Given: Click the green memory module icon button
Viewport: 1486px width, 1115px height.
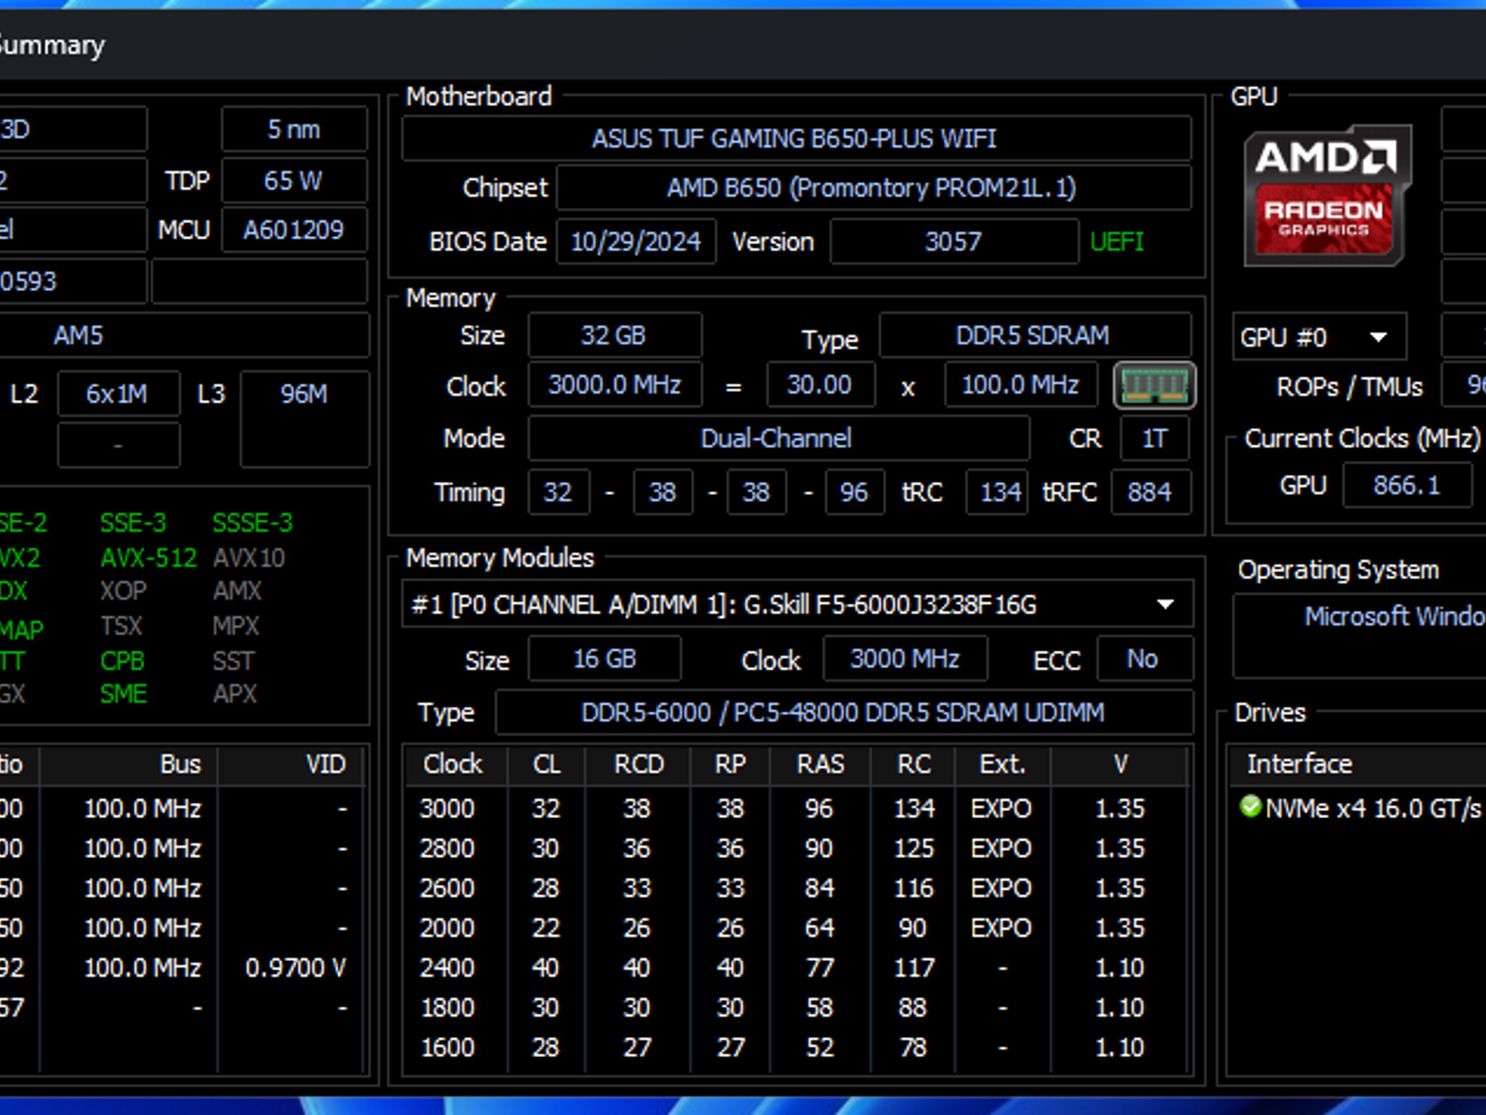Looking at the screenshot, I should 1154,385.
